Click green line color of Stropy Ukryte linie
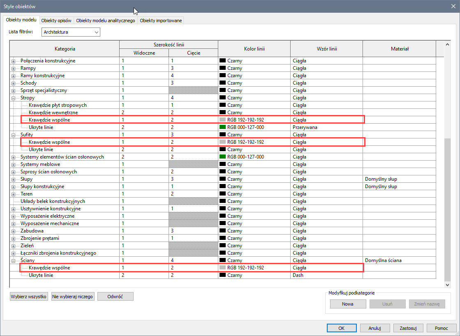This screenshot has height=336, width=460. (x=223, y=127)
